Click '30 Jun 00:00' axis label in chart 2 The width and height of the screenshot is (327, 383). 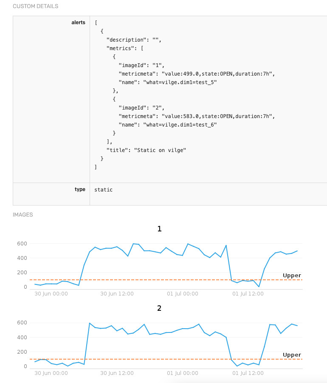pyautogui.click(x=51, y=373)
